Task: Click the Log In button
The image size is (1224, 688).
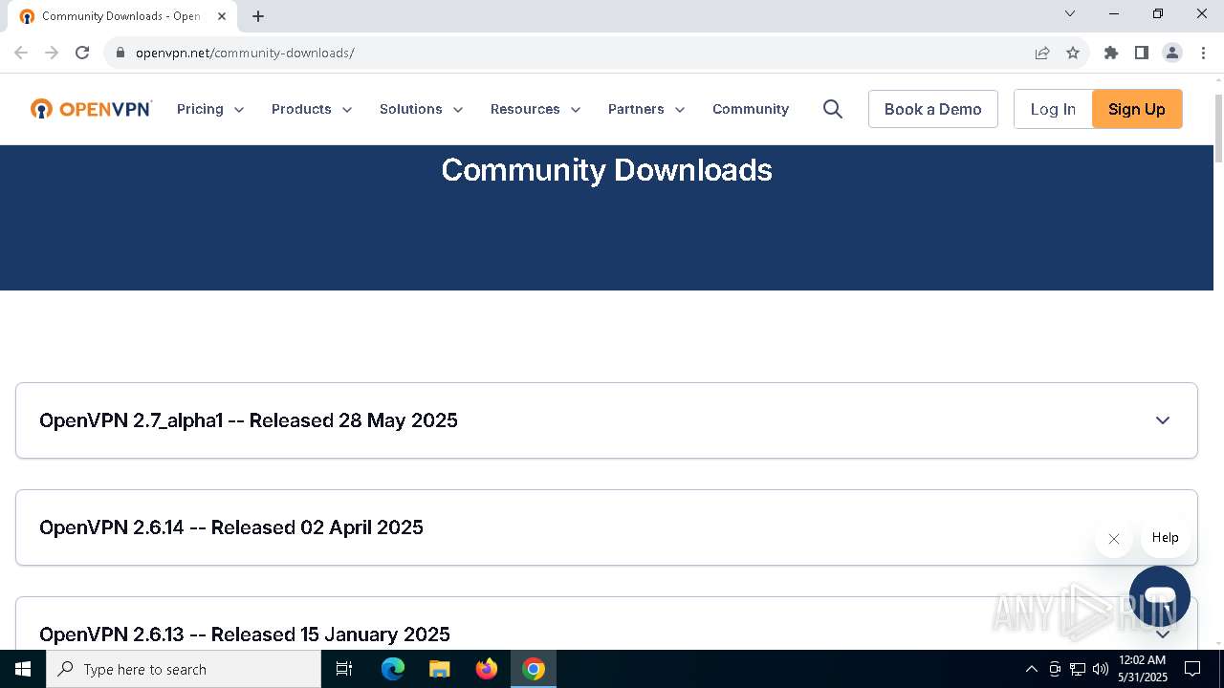Action: (x=1053, y=109)
